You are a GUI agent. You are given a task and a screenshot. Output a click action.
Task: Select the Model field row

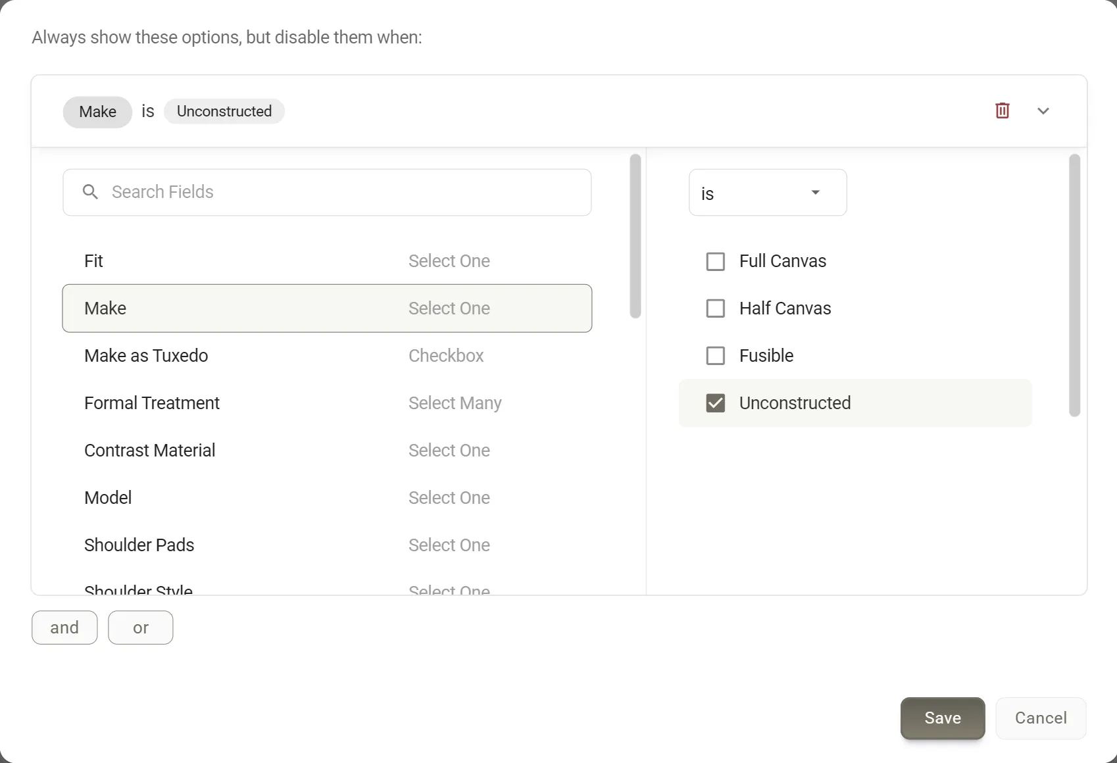pyautogui.click(x=327, y=498)
